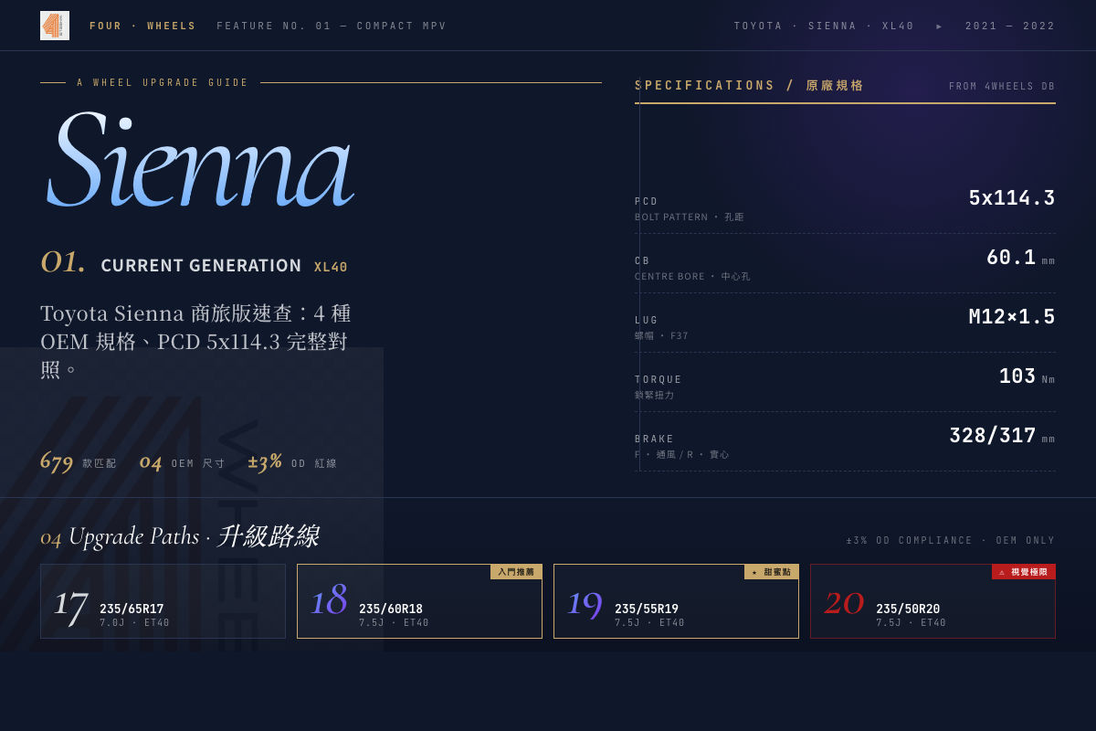Click the arrow icon before 2021 — 2022
The image size is (1096, 731).
[940, 26]
